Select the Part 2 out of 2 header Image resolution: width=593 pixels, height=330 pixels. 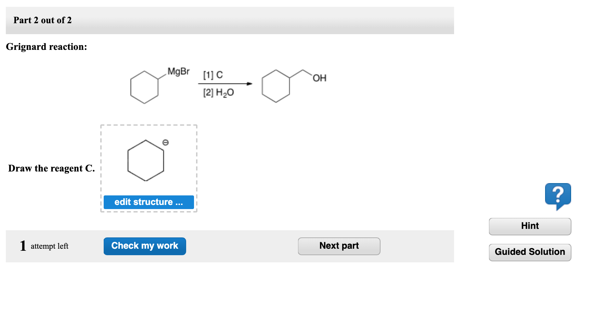coord(42,20)
